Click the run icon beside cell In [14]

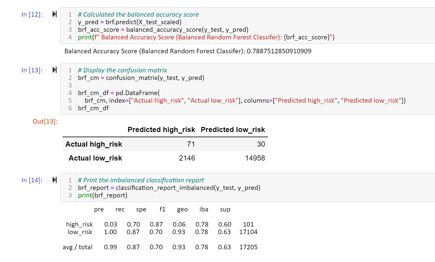(54, 180)
